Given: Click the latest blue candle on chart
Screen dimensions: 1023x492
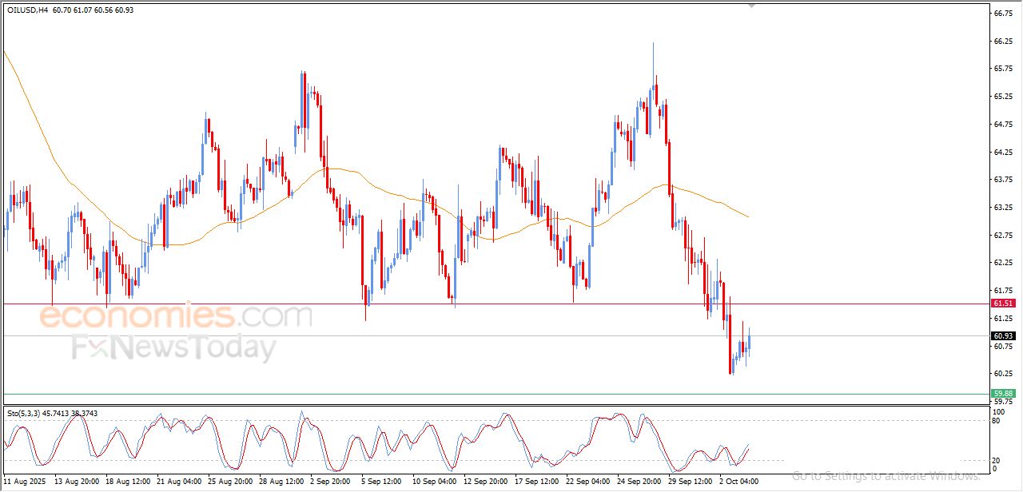Looking at the screenshot, I should tap(749, 342).
